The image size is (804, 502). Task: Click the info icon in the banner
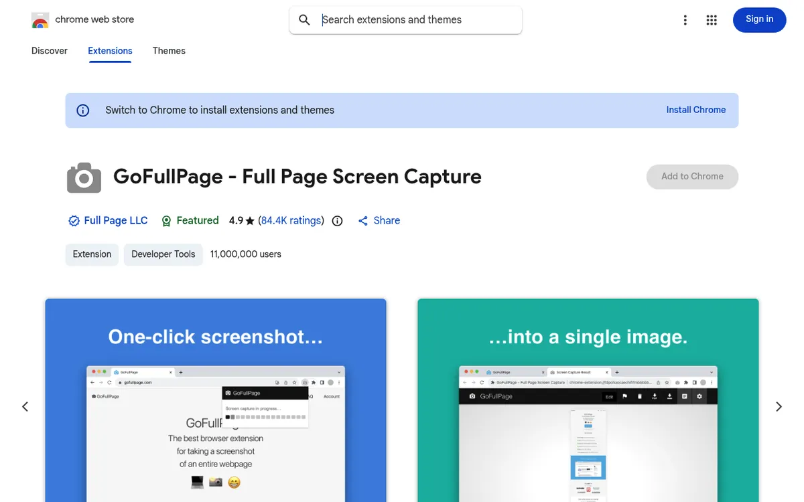[x=83, y=110]
